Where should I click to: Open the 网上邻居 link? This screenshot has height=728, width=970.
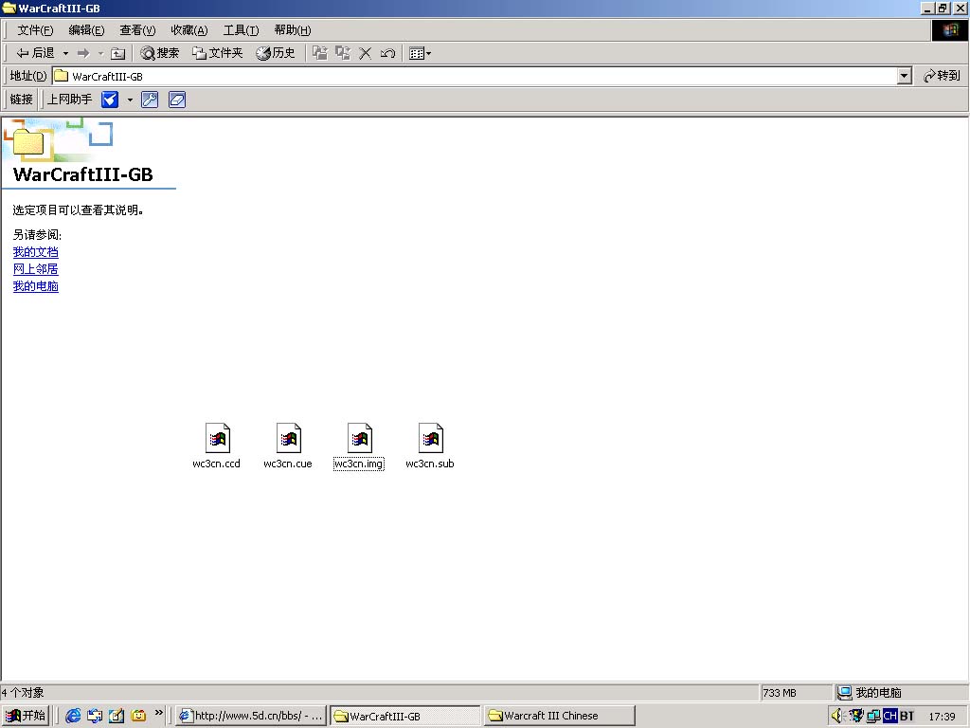click(x=36, y=268)
